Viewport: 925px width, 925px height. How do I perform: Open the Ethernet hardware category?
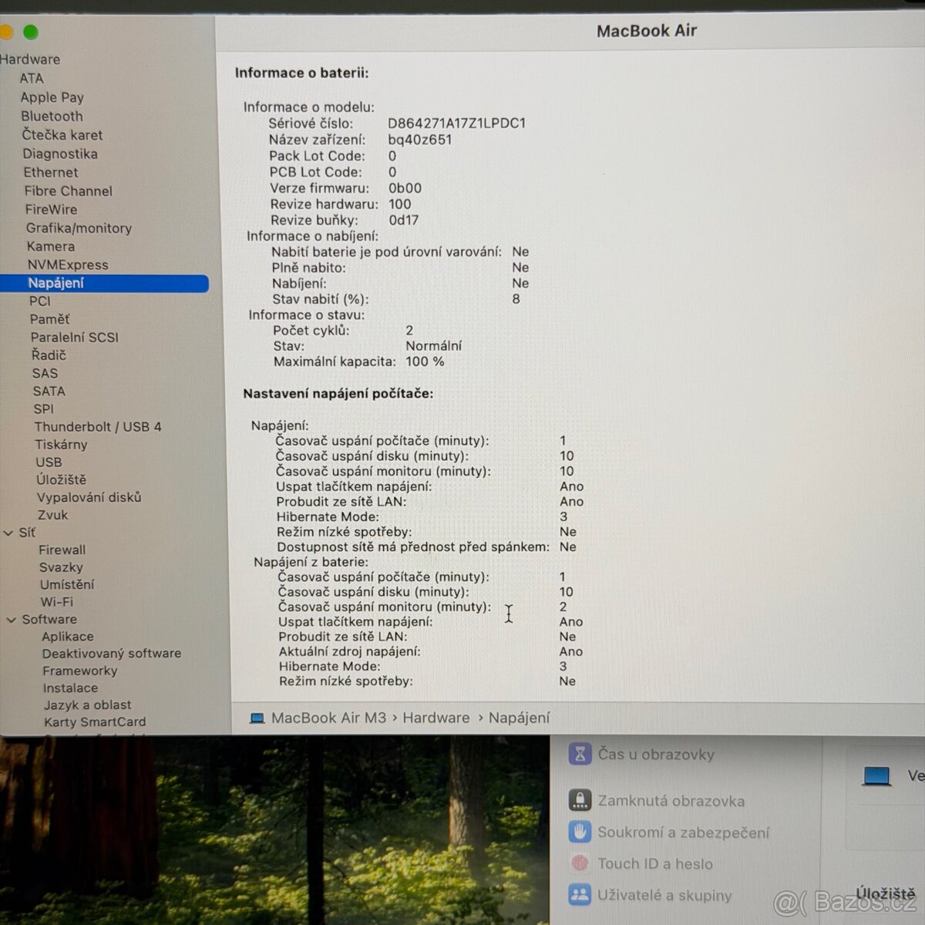50,172
